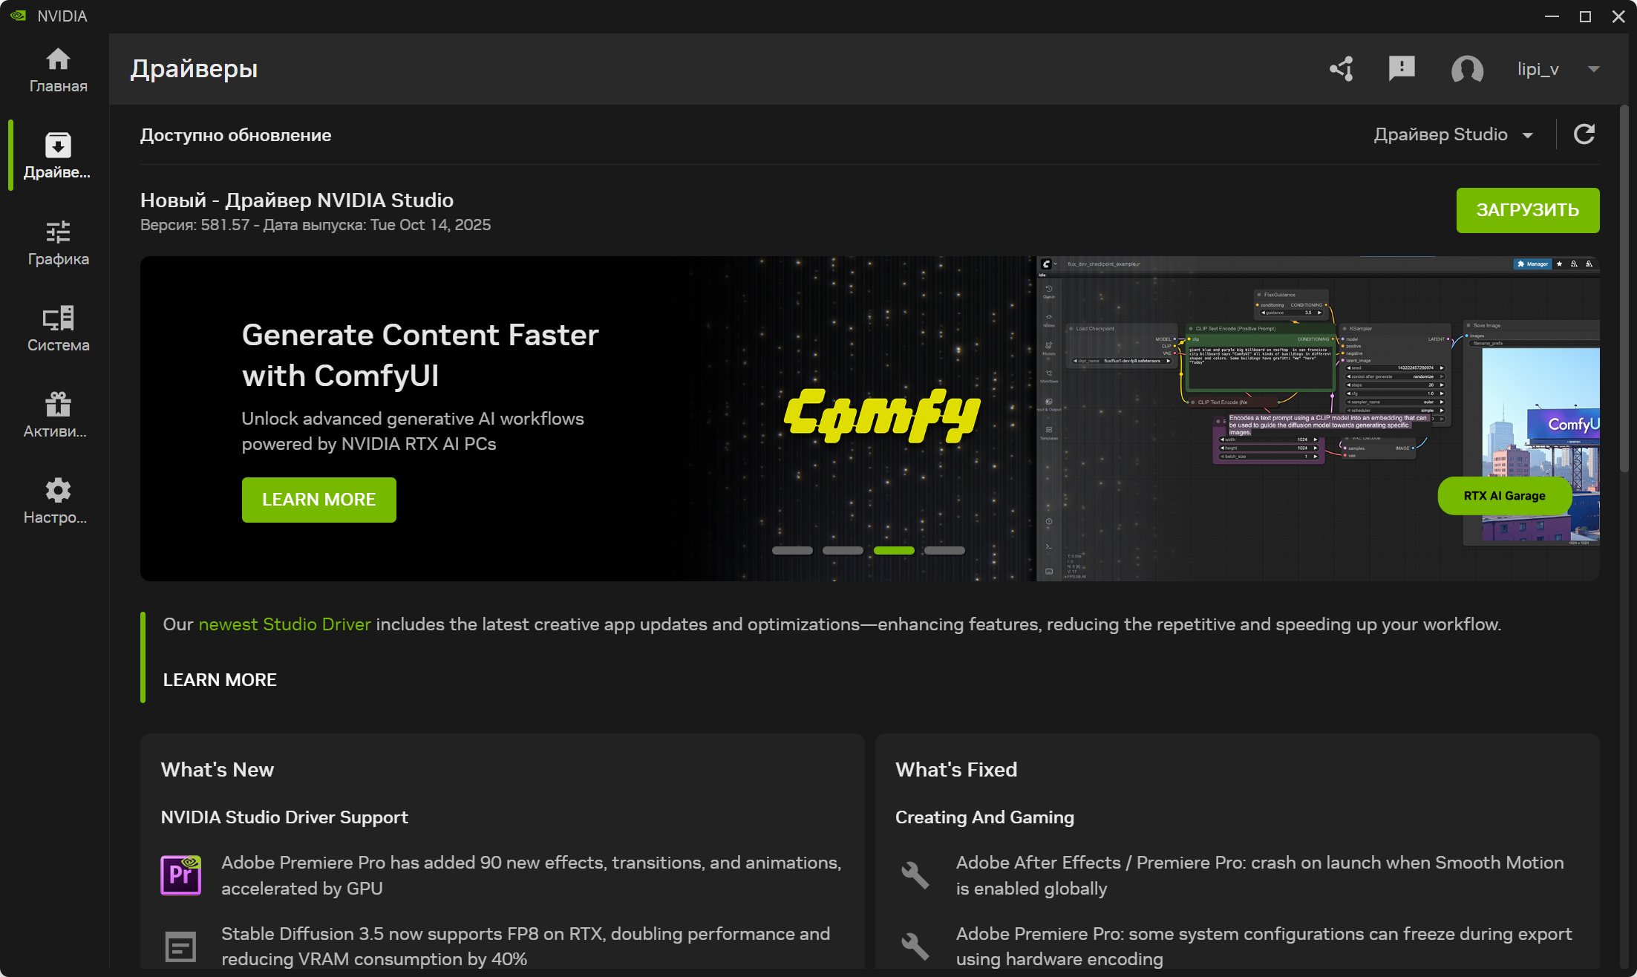The height and width of the screenshot is (977, 1637).
Task: Click the share icon in header
Action: click(x=1342, y=69)
